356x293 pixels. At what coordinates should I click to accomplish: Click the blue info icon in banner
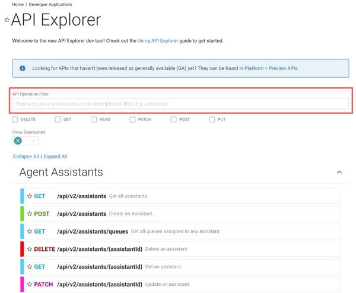pyautogui.click(x=23, y=68)
